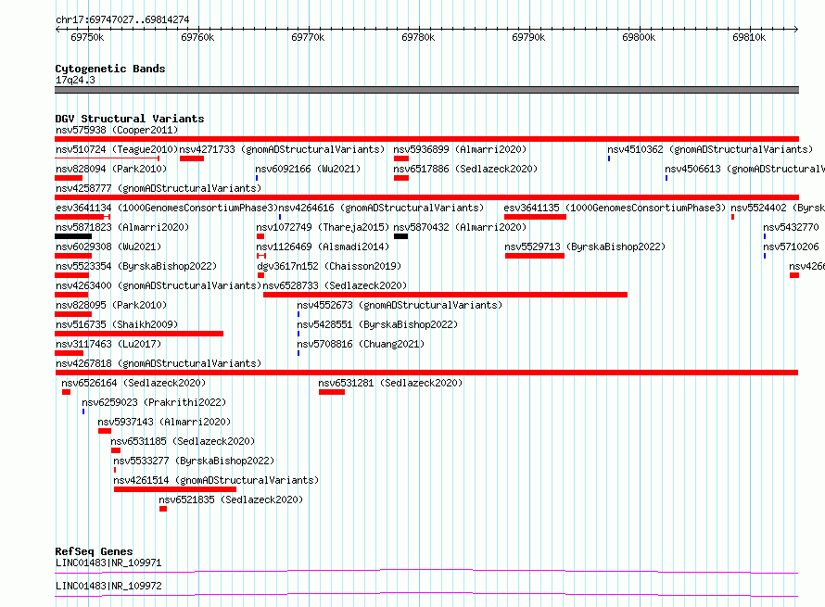This screenshot has height=607, width=825.
Task: Click the 69750k ruler position label
Action: (x=87, y=37)
